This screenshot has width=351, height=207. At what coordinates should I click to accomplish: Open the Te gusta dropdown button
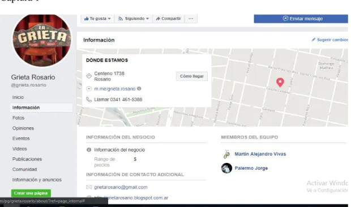pyautogui.click(x=97, y=19)
